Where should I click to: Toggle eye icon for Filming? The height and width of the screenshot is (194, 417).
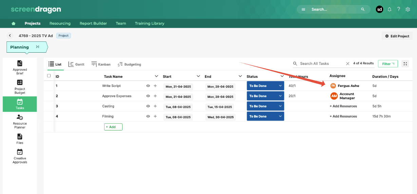pyautogui.click(x=148, y=117)
